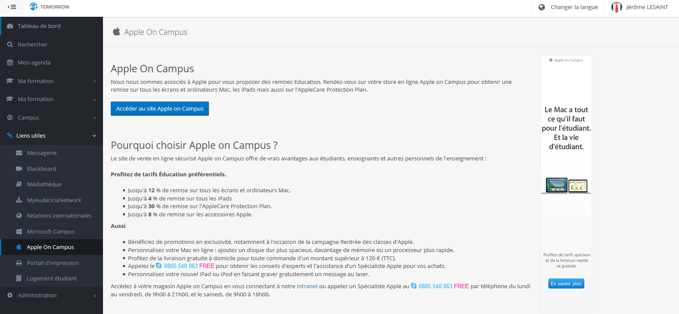Expand the Campus menu chevron
The image size is (679, 314).
[x=95, y=118]
